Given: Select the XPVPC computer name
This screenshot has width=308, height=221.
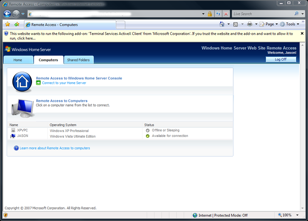Looking at the screenshot, I should coord(22,130).
